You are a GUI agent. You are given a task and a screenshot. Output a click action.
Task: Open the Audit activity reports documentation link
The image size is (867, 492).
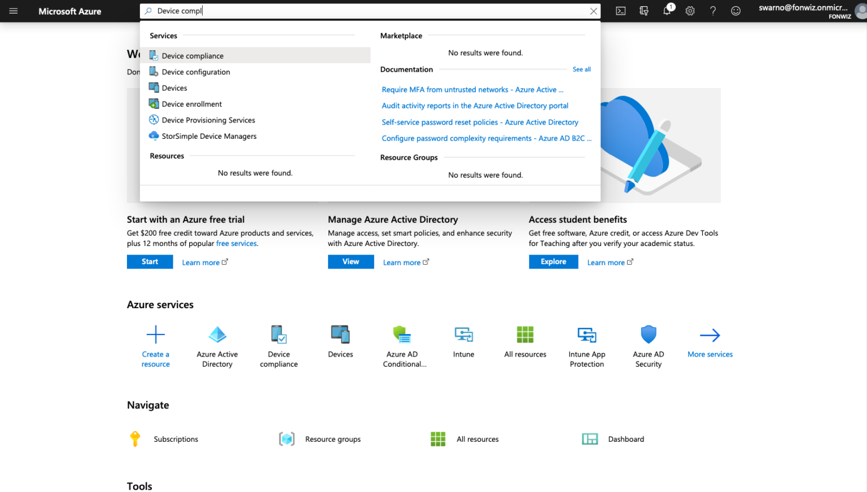[x=475, y=106]
